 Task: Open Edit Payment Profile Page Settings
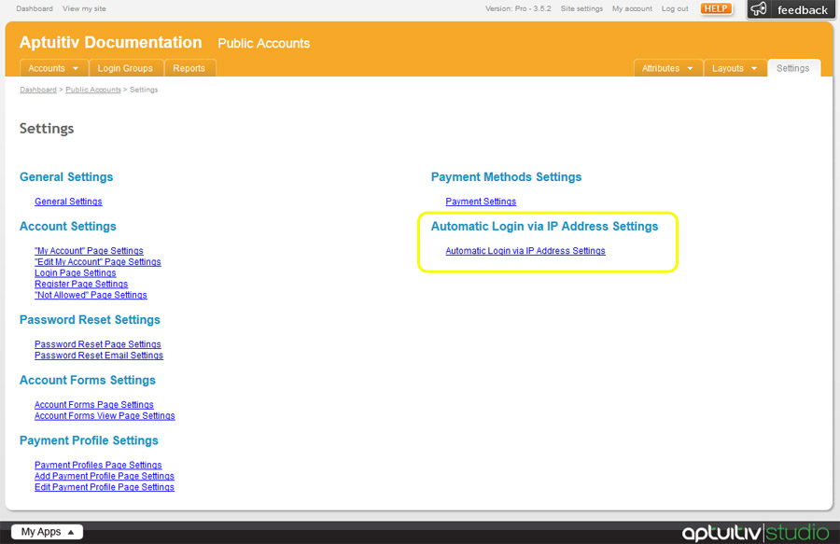pos(104,487)
